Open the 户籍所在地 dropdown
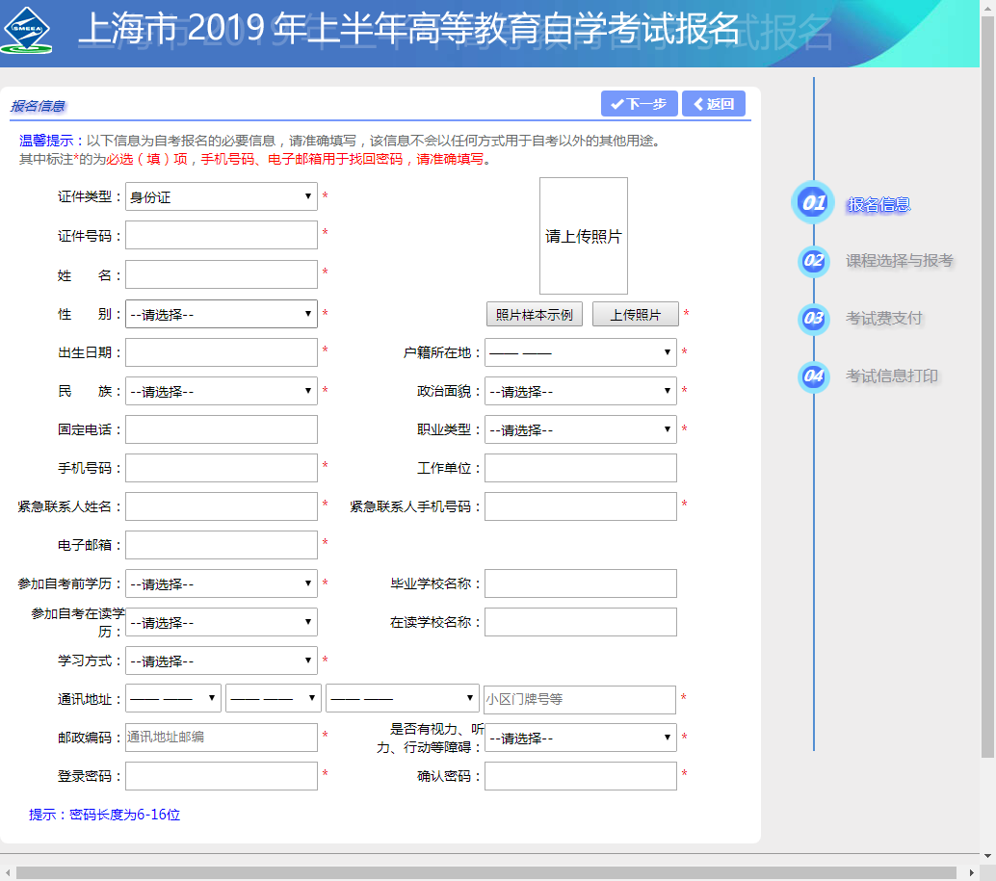The height and width of the screenshot is (881, 996). pos(580,352)
